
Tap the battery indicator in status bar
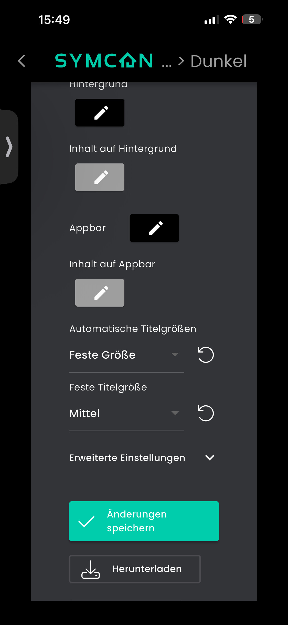(252, 19)
